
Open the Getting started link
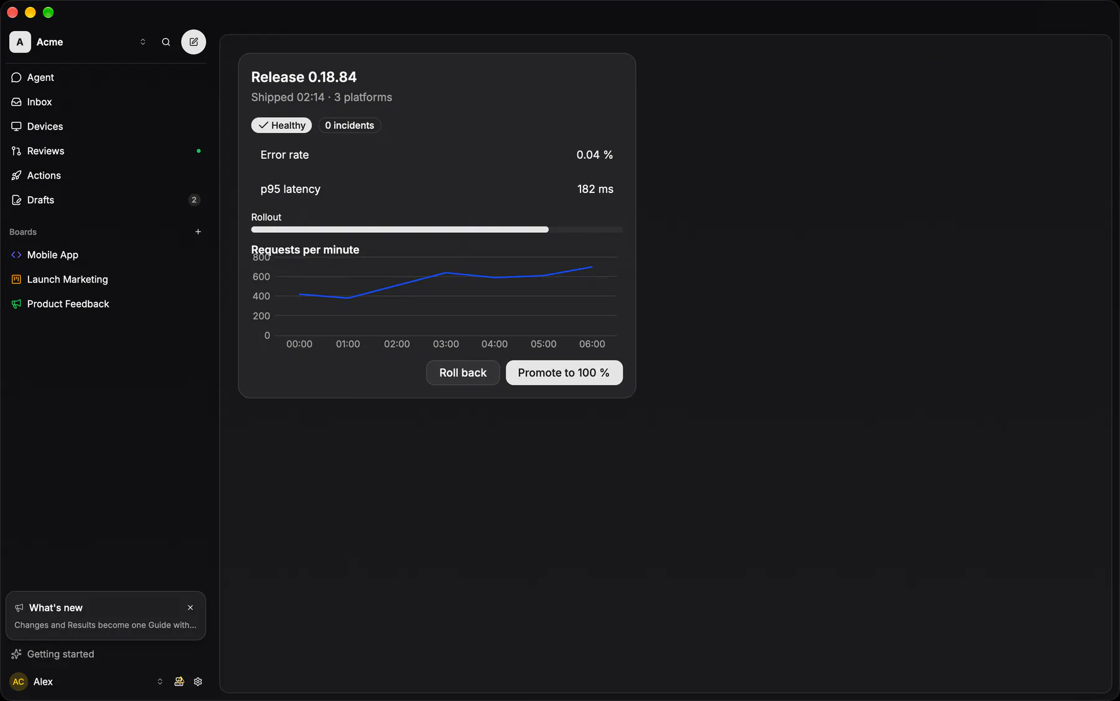(x=106, y=654)
